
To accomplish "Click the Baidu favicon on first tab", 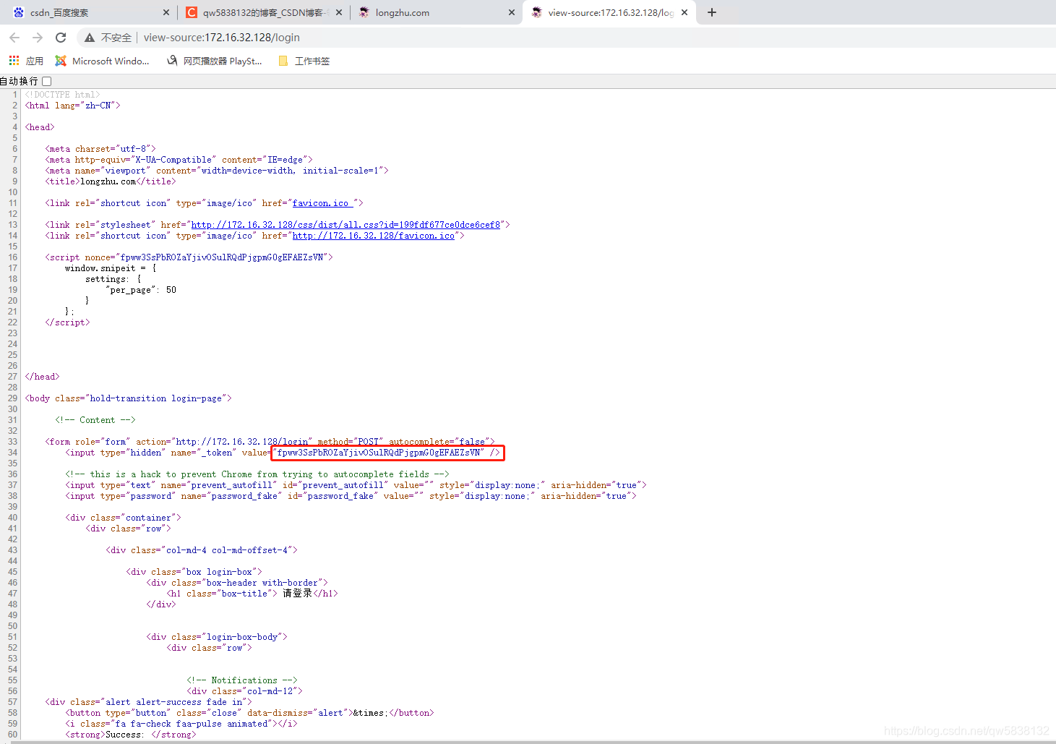I will [x=19, y=12].
